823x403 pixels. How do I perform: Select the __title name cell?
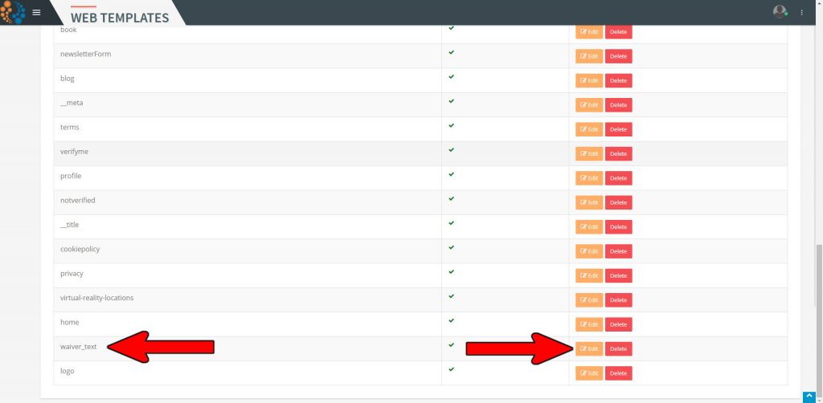click(x=248, y=227)
